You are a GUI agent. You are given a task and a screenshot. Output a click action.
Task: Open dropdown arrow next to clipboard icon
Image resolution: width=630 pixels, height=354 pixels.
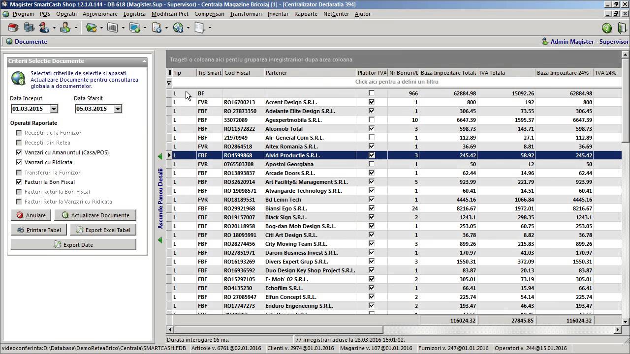click(167, 28)
